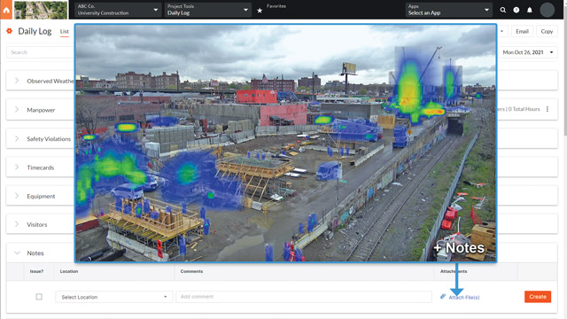The height and width of the screenshot is (319, 567).
Task: Collapse the Notes section
Action: [17, 253]
